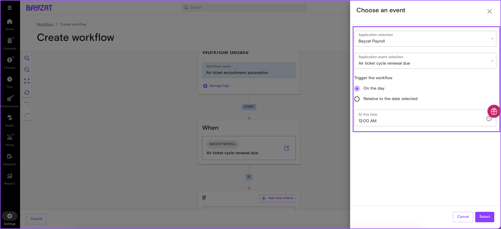Open the Application selection dropdown
This screenshot has height=229, width=501.
coord(425,39)
